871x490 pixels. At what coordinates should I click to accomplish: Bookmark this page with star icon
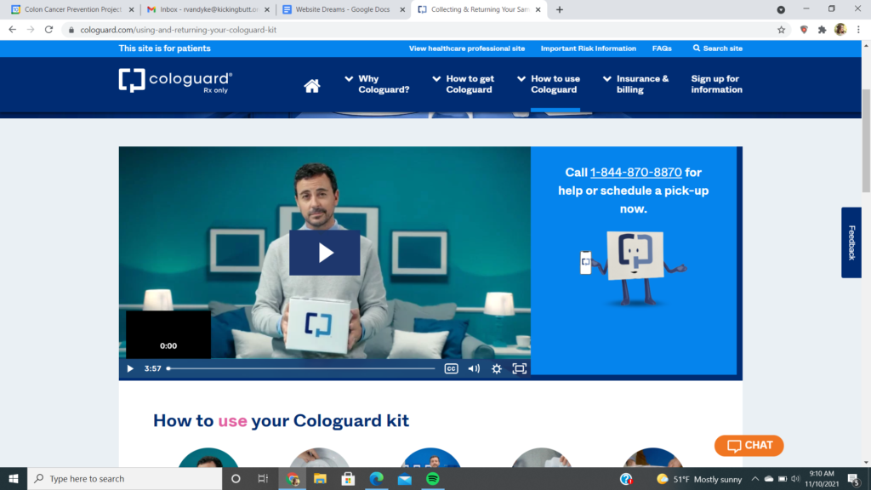point(781,29)
